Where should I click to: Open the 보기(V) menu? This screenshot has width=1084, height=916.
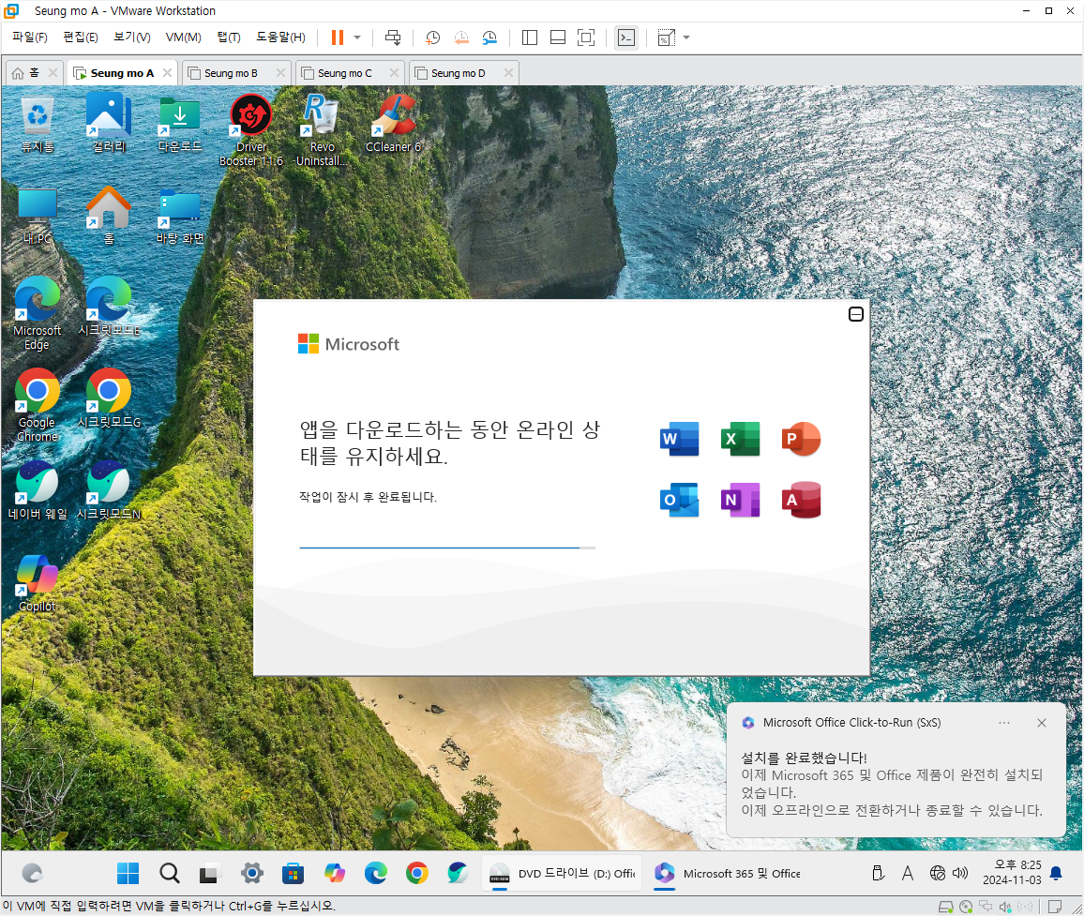coord(131,38)
